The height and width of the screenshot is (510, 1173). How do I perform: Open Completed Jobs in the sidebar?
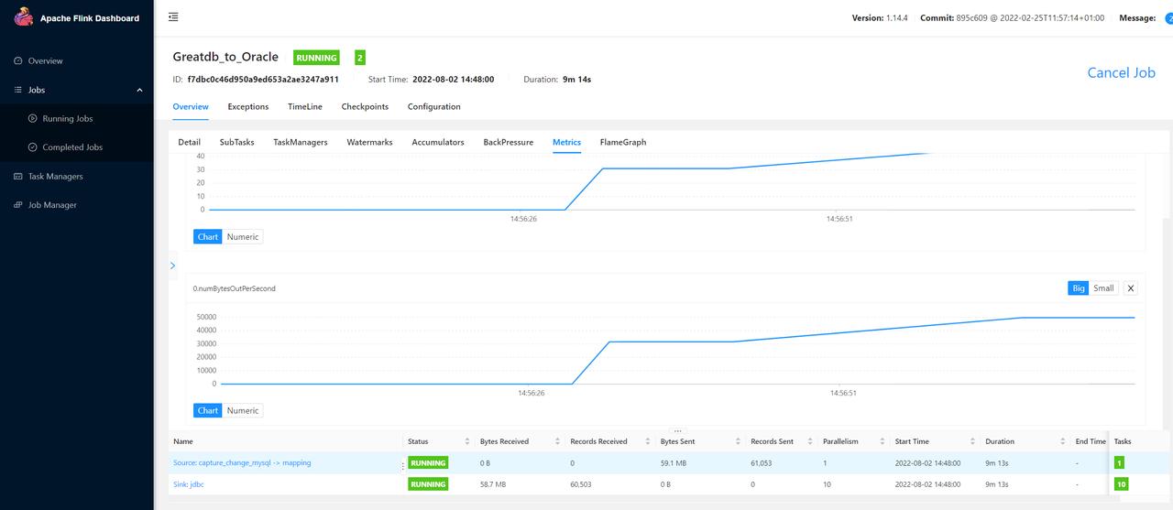[72, 146]
